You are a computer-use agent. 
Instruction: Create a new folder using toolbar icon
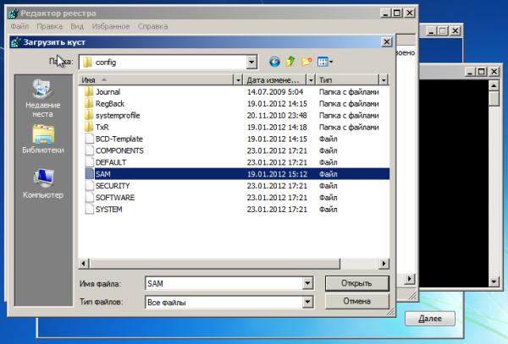click(306, 62)
